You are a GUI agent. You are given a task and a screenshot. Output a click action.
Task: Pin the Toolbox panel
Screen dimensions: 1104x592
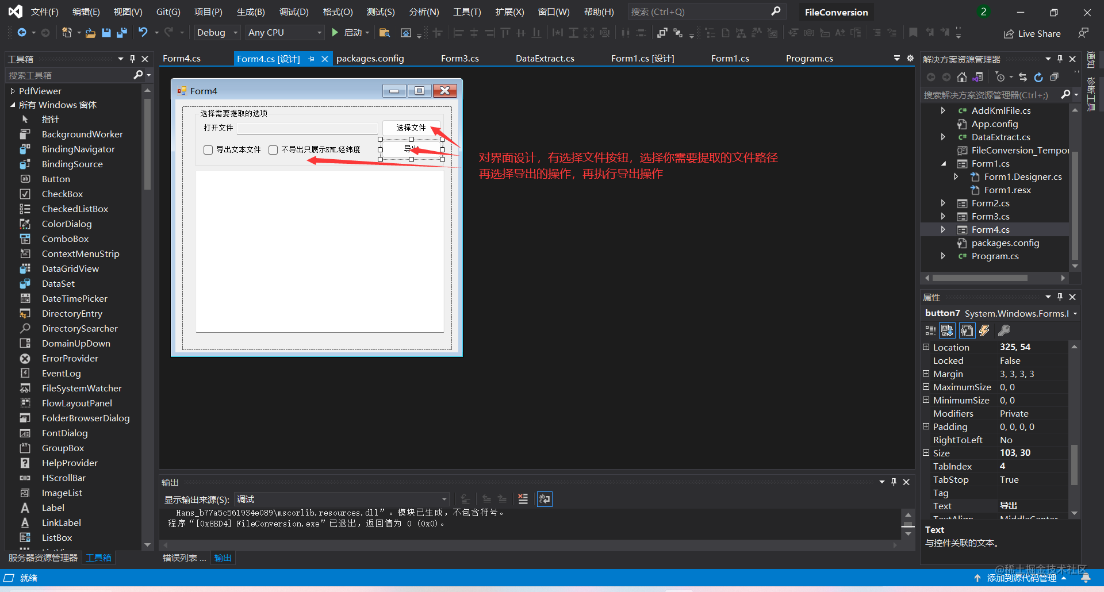click(132, 59)
